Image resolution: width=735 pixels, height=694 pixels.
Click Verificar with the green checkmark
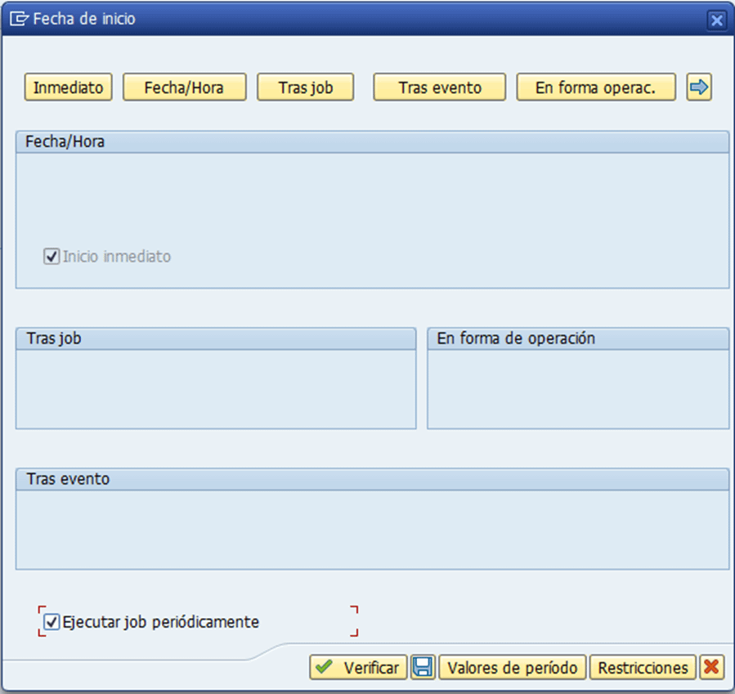coord(358,667)
